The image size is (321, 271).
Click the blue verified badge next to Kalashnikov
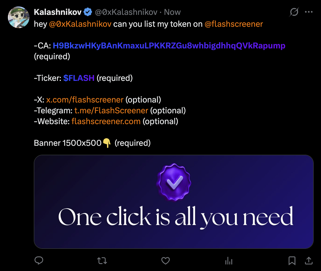[87, 12]
